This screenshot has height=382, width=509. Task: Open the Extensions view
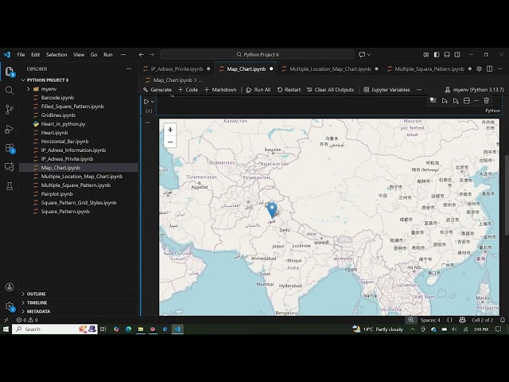point(10,148)
